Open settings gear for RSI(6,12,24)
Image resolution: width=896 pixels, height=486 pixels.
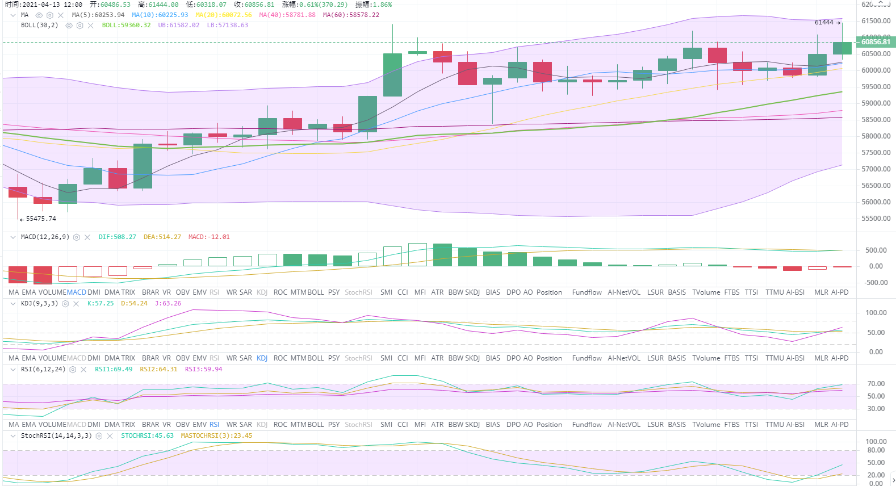click(x=73, y=370)
